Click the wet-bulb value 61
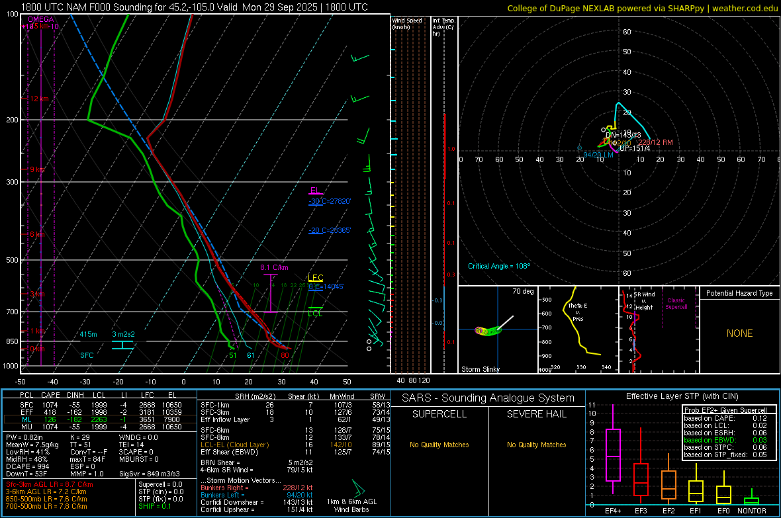 251,355
